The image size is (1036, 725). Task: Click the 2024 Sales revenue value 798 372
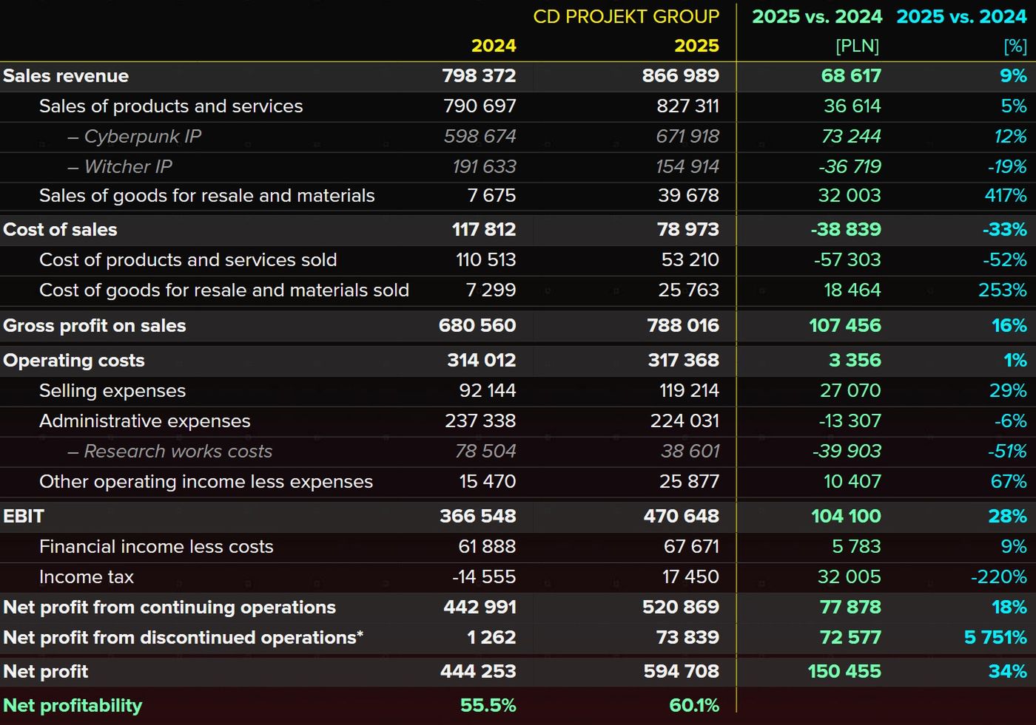pyautogui.click(x=478, y=76)
